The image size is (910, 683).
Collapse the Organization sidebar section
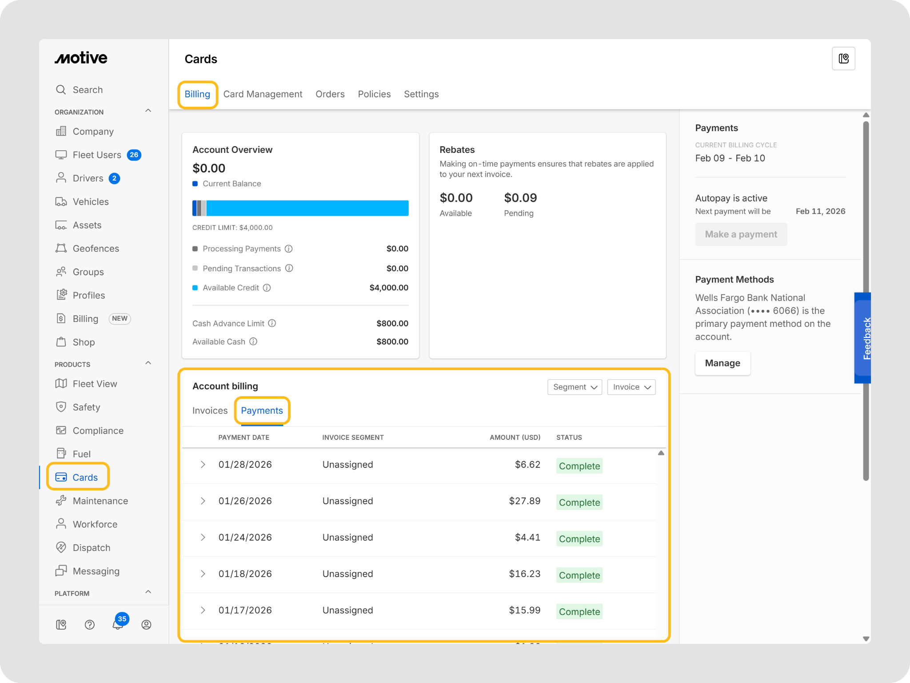coord(148,111)
